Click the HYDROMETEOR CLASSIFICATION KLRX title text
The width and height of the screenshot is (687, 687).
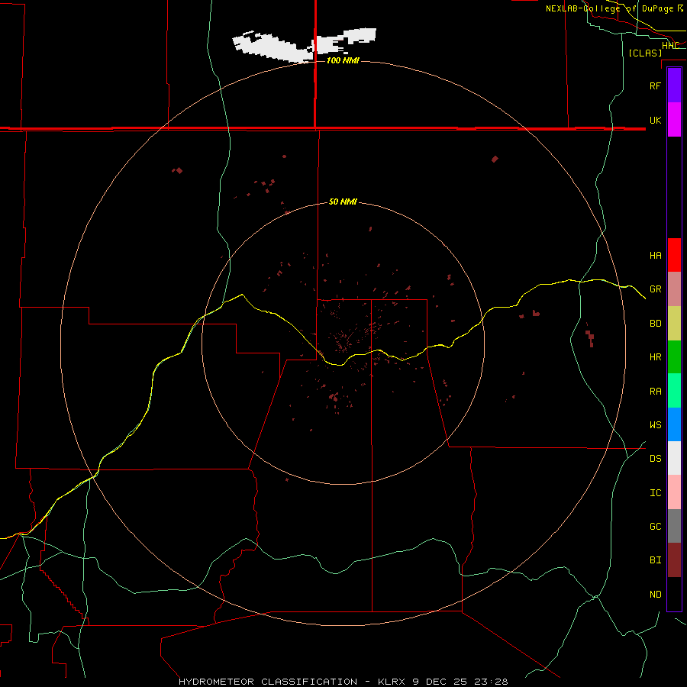pyautogui.click(x=343, y=682)
